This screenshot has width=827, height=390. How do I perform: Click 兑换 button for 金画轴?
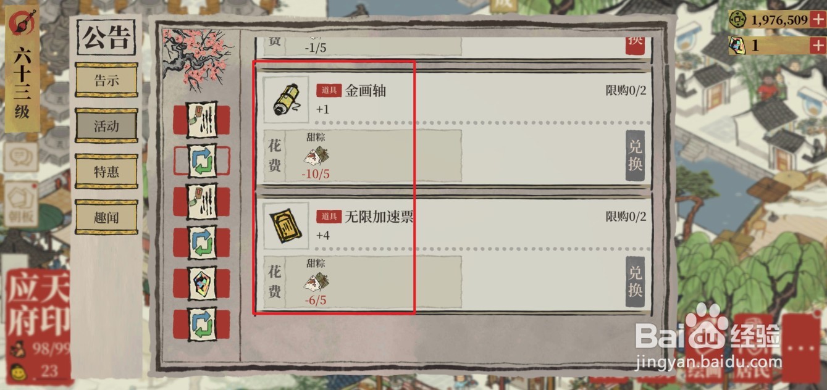tap(635, 156)
